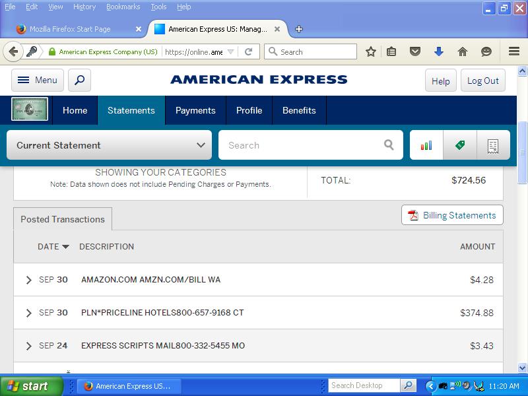
Task: Click the Windows start button
Action: coord(31,386)
